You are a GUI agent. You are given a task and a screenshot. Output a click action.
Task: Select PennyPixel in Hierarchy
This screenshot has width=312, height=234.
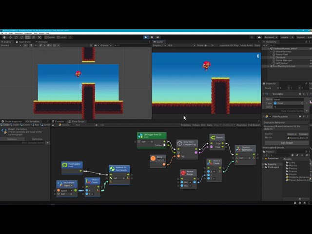point(282,54)
